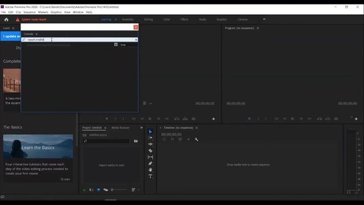This screenshot has width=364, height=205.
Task: Click the update available banner
Action: [11, 36]
